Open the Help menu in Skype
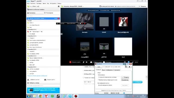The image size is (174, 98). pos(59,4)
